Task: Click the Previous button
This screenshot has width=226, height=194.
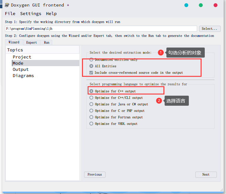Action: click(95, 175)
